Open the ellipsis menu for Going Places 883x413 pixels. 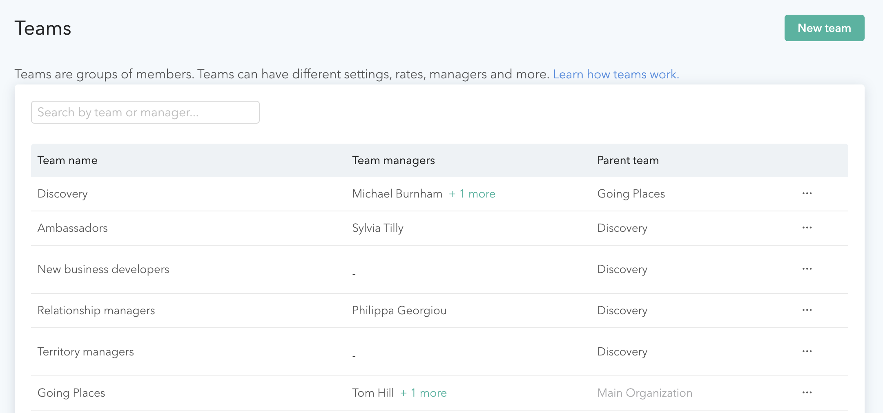807,393
